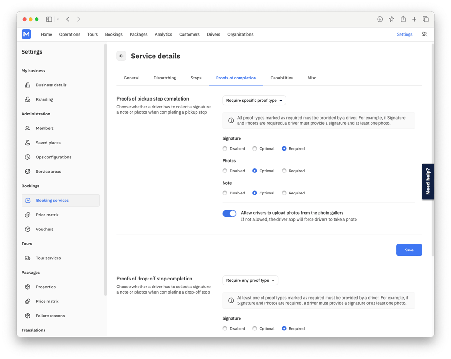The width and height of the screenshot is (451, 359).
Task: Click the Settings link in top navigation
Action: 404,34
